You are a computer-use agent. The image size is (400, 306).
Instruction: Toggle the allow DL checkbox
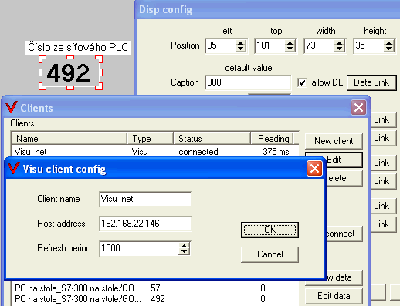pos(302,82)
